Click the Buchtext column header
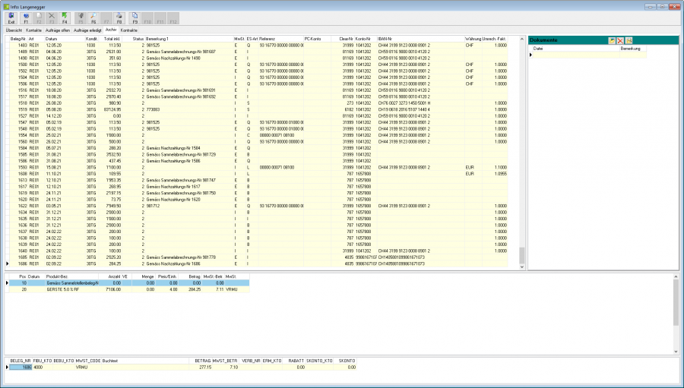Screen dimensions: 684x388 tap(145, 361)
